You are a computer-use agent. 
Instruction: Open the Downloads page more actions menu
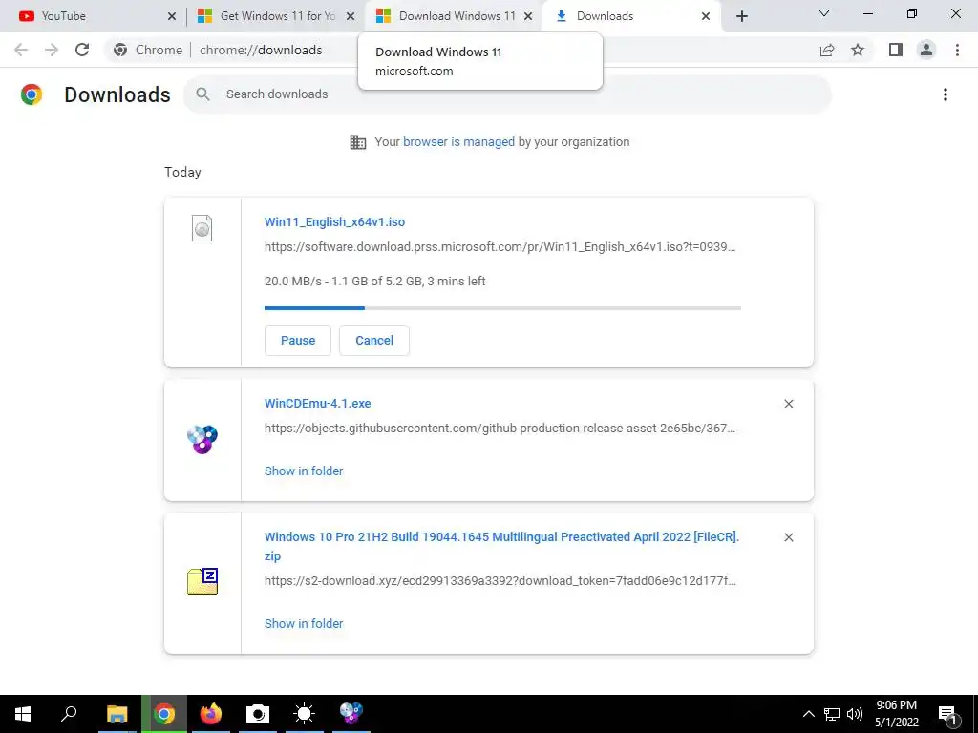click(x=946, y=94)
